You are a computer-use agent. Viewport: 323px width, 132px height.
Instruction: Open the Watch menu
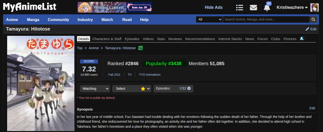point(107,20)
